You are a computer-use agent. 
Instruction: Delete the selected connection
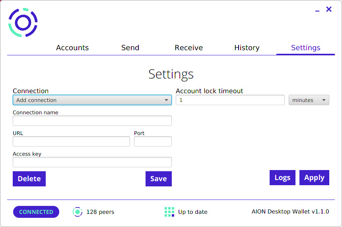(29, 179)
